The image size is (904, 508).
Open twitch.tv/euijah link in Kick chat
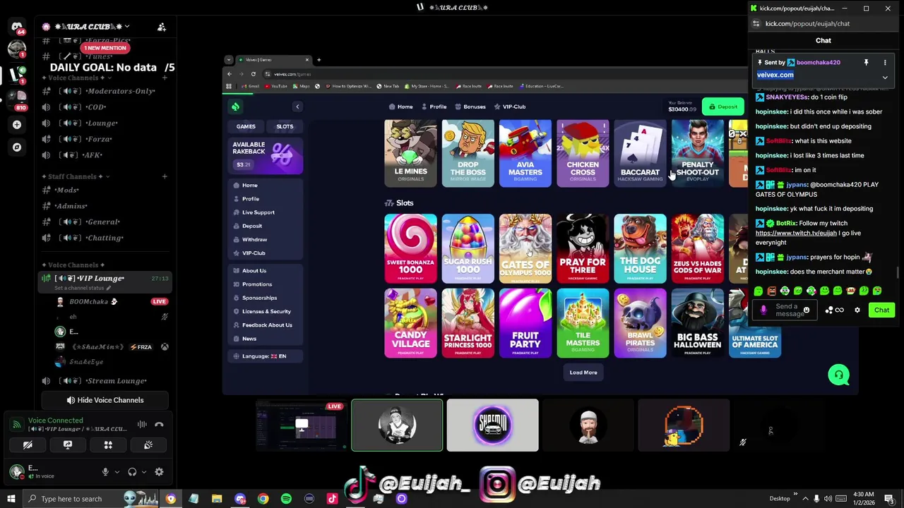click(x=796, y=233)
